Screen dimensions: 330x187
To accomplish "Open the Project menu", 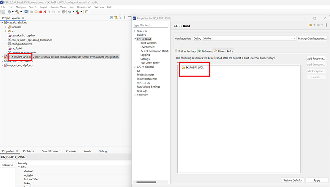I will pos(44,7).
